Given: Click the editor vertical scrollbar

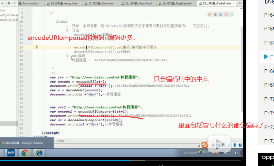Looking at the screenshot, I should [242, 70].
